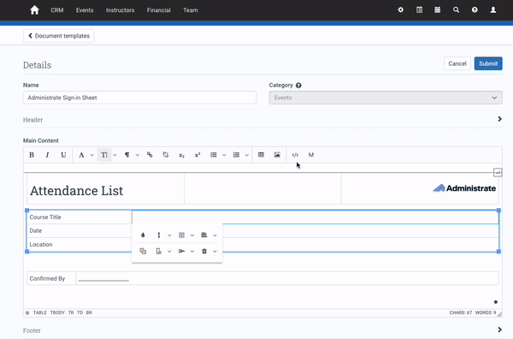Image resolution: width=513 pixels, height=339 pixels.
Task: Open cell alignment dropdown arrow
Action: point(215,235)
